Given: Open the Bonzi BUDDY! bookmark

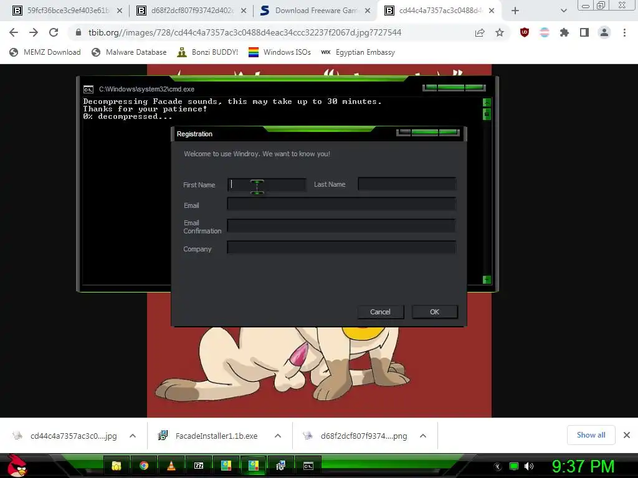Looking at the screenshot, I should [x=207, y=52].
